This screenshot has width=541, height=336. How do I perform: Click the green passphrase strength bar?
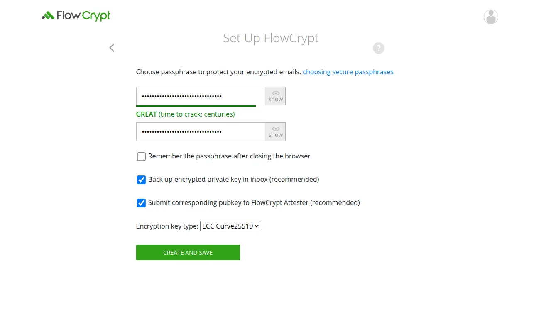[196, 106]
